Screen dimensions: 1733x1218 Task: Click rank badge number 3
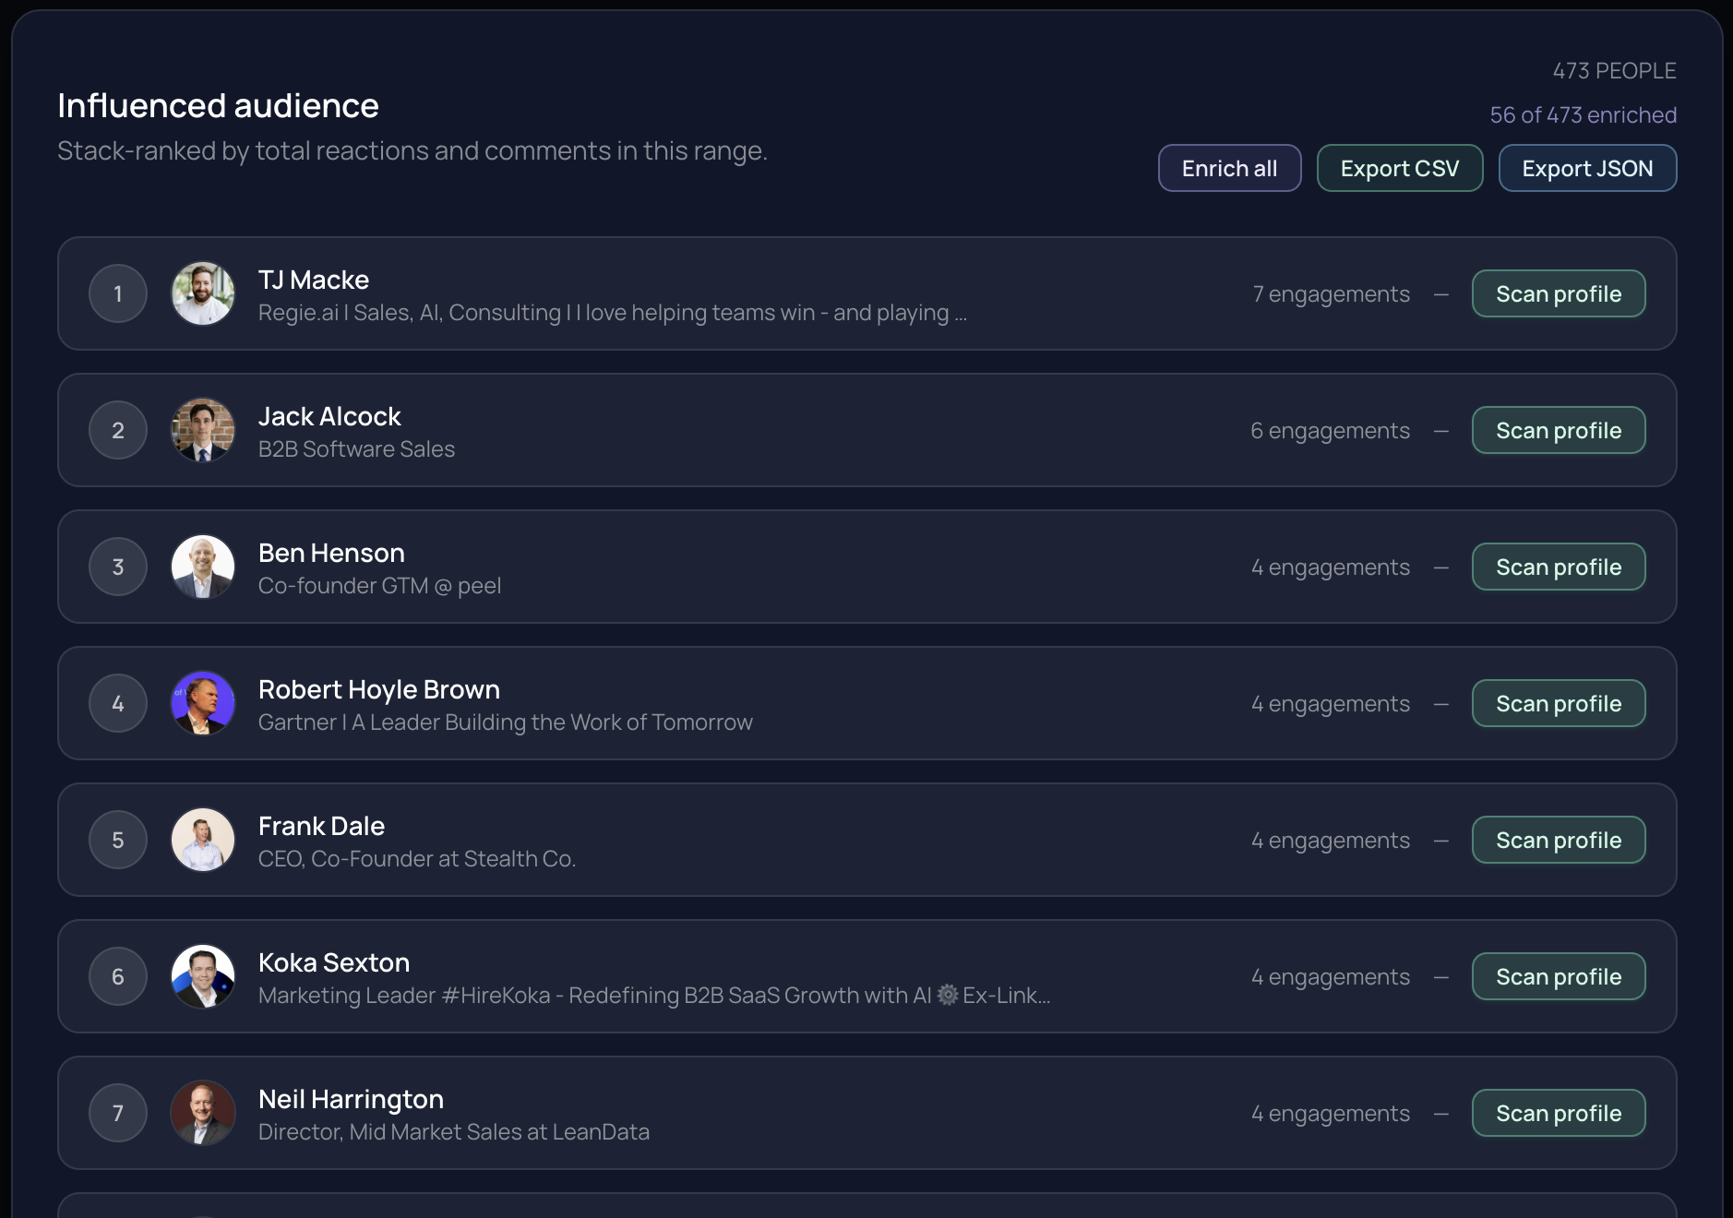118,567
